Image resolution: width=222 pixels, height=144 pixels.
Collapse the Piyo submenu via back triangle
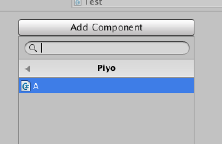pyautogui.click(x=27, y=69)
